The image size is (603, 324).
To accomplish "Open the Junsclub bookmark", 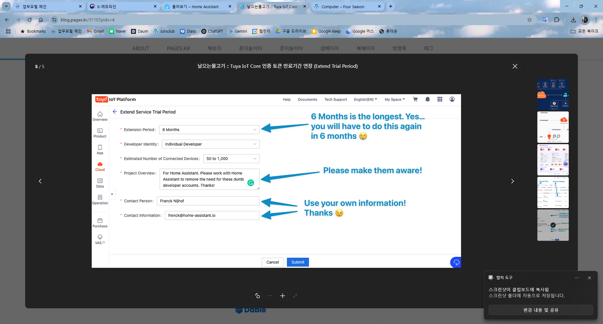I will coord(164,31).
